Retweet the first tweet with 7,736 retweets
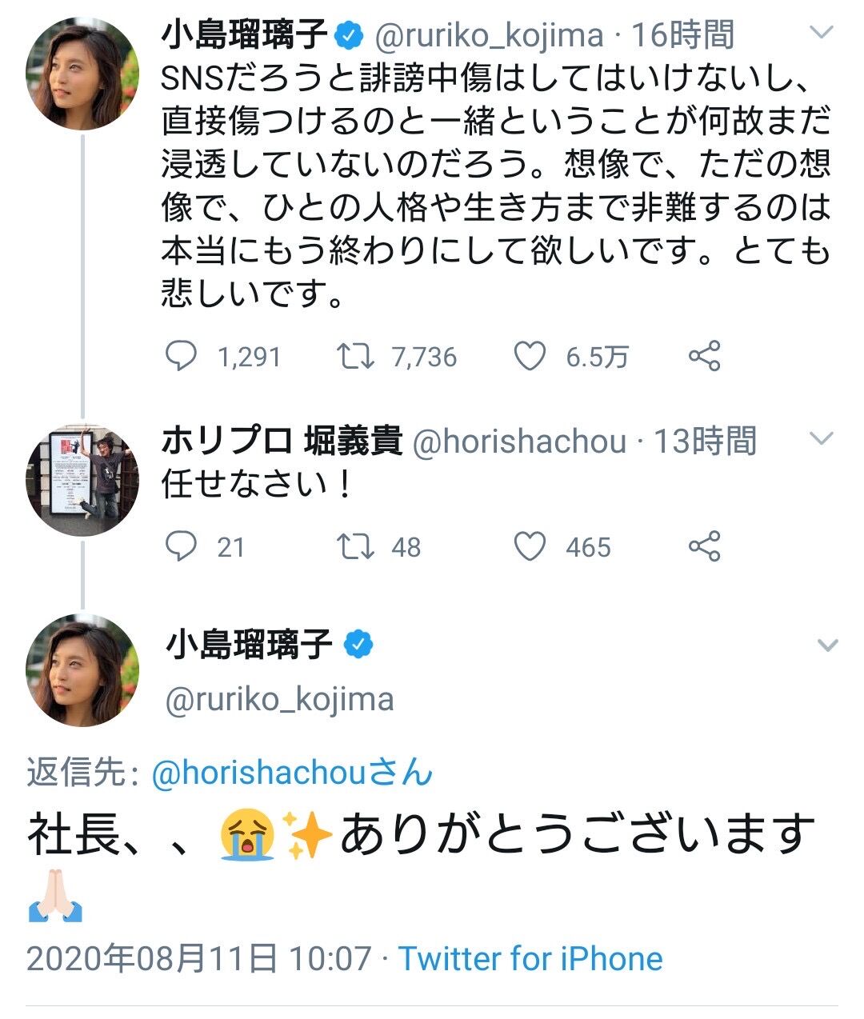 pyautogui.click(x=354, y=356)
